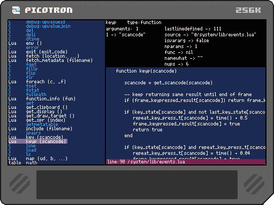Viewport: 274px width, 205px height.
Task: Click the nups -> 6 line
Action: [x=177, y=64]
